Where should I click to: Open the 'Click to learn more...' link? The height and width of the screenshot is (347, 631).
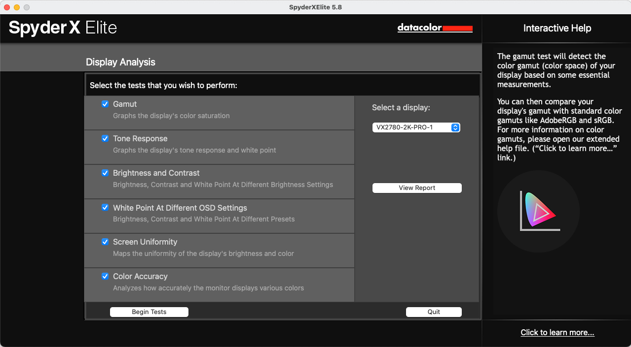pos(557,333)
